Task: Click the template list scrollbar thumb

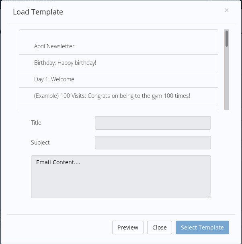Action: (227, 39)
